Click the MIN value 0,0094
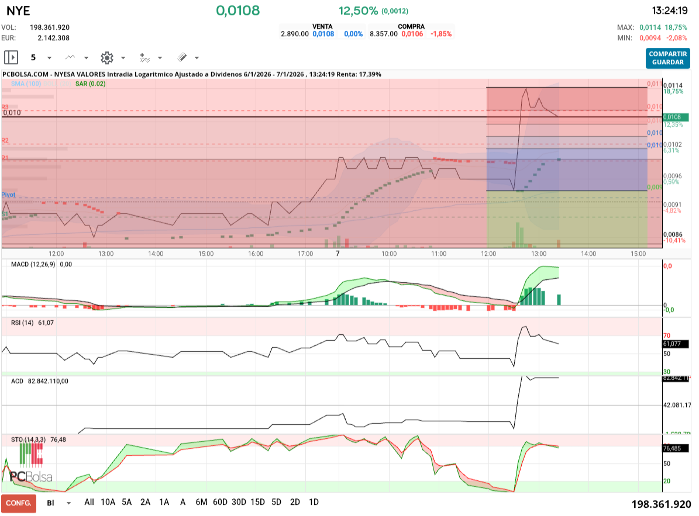699x516 pixels. 650,39
